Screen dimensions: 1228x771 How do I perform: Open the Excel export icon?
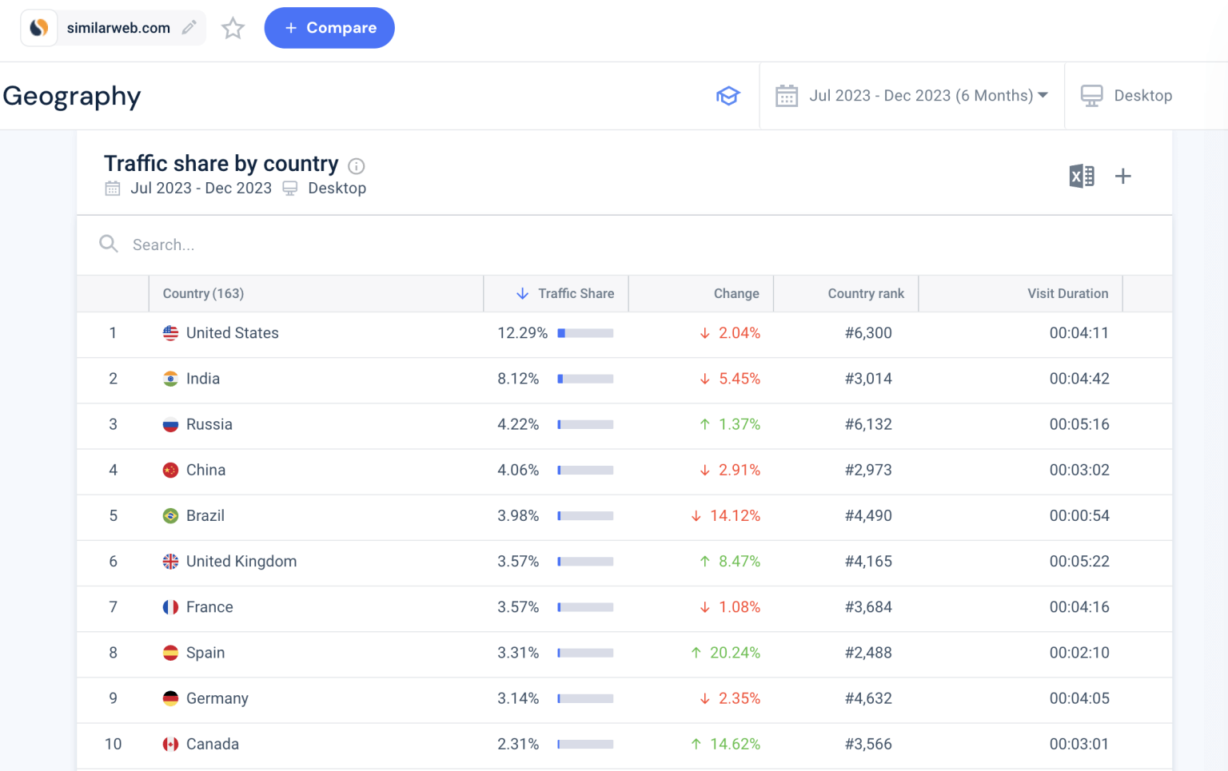tap(1082, 175)
